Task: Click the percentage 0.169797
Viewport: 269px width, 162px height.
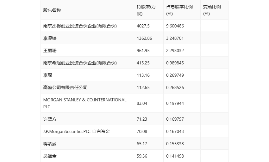Action: (x=175, y=119)
